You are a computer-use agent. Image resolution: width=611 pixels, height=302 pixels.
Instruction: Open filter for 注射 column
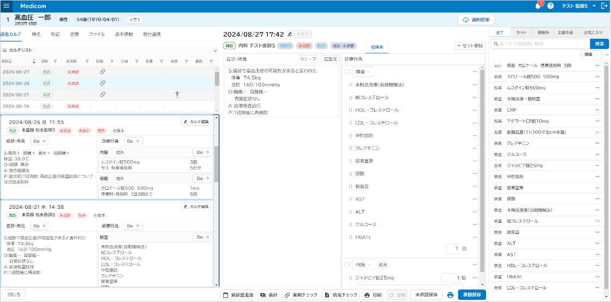(136, 61)
